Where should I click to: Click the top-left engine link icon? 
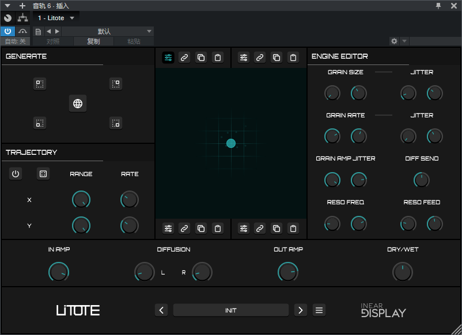coord(184,58)
